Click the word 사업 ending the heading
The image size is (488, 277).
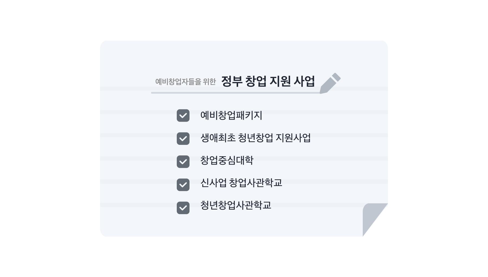(304, 81)
